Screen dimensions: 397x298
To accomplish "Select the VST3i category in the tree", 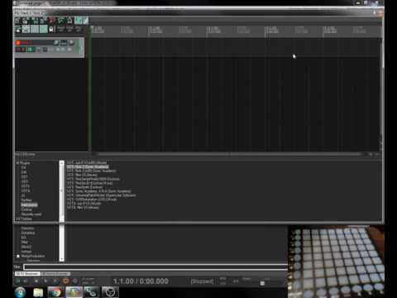I will pos(26,190).
